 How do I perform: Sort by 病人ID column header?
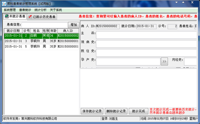68,31
